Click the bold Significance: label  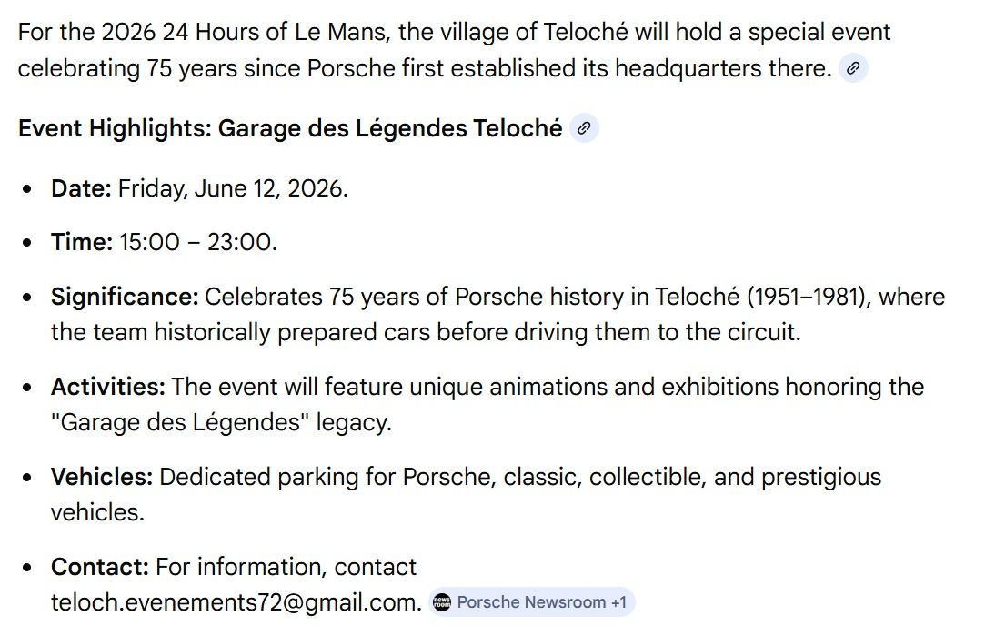tap(125, 297)
